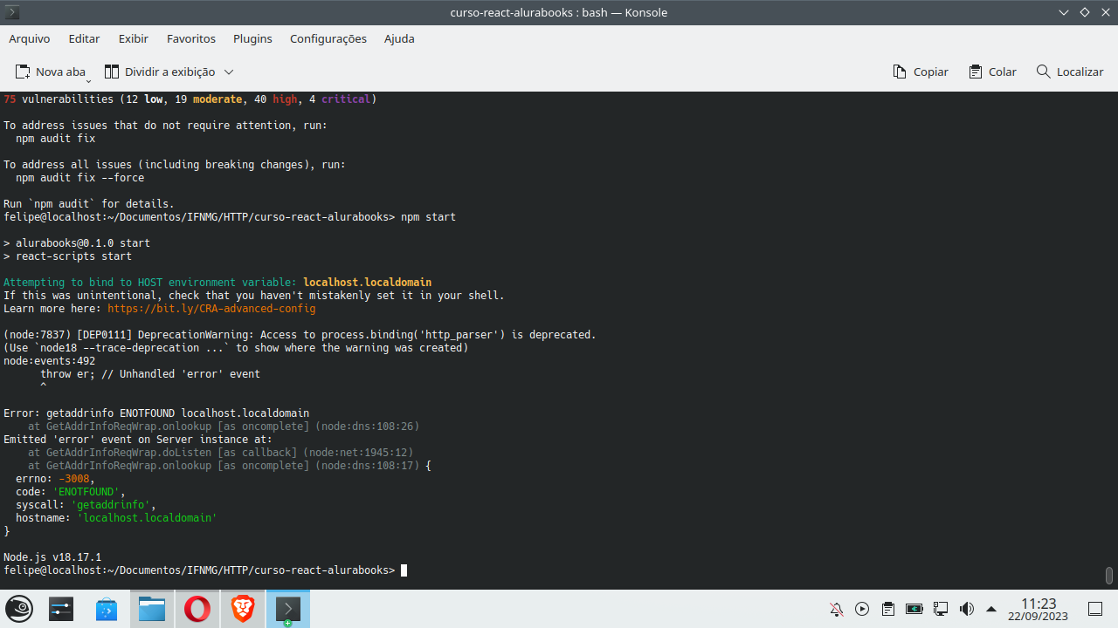
Task: Open system settings icon in taskbar
Action: [61, 609]
